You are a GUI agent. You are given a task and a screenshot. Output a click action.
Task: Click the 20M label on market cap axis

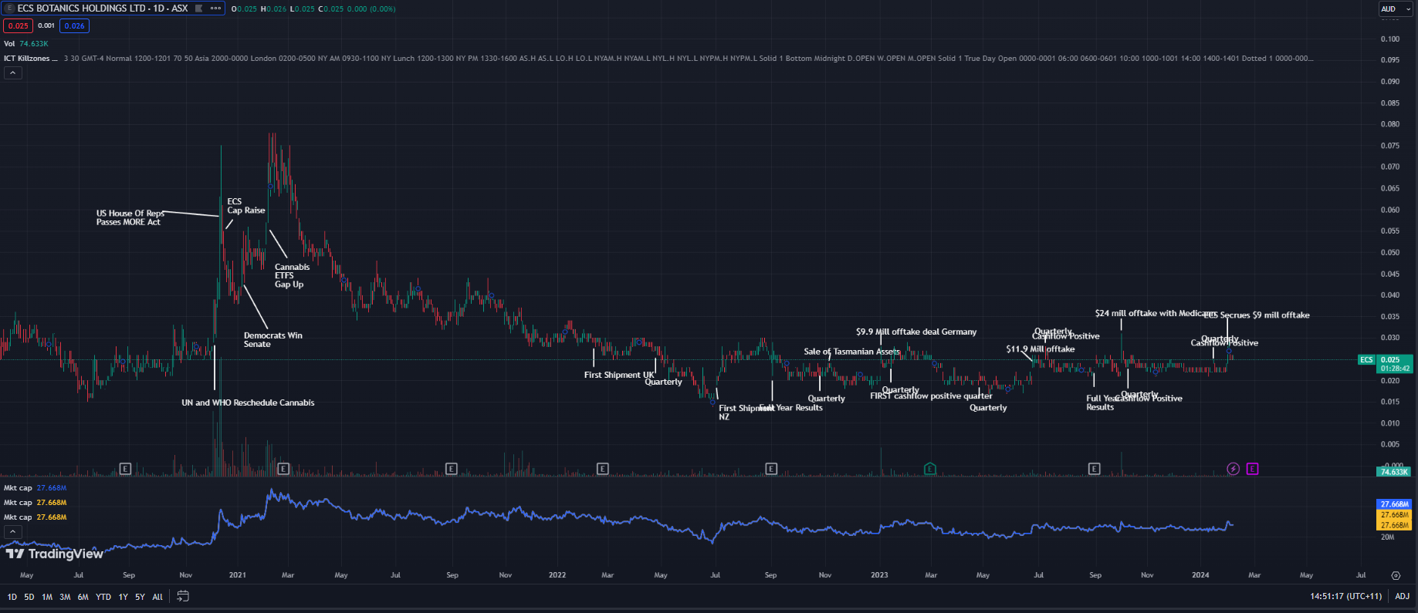[1387, 537]
